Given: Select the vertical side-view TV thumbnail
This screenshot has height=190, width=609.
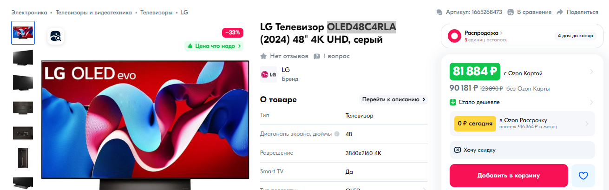Looking at the screenshot, I should coord(23,157).
